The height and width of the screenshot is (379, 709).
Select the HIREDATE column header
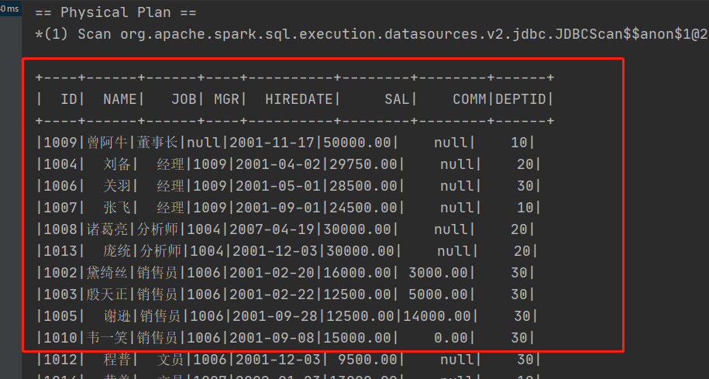299,99
